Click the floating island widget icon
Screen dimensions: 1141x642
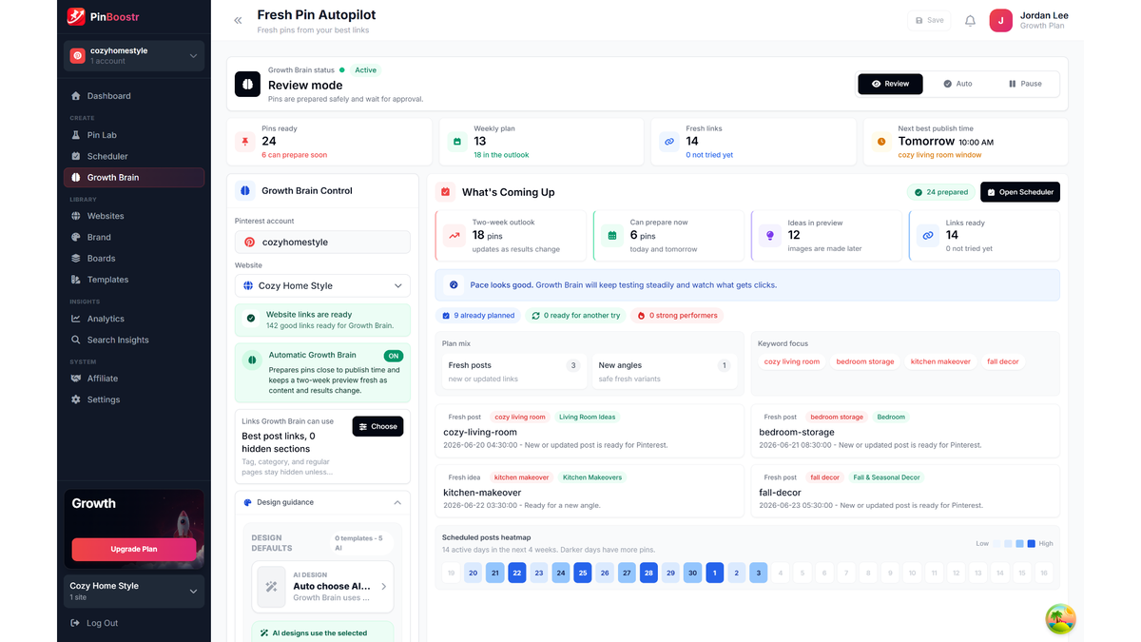pos(1060,619)
